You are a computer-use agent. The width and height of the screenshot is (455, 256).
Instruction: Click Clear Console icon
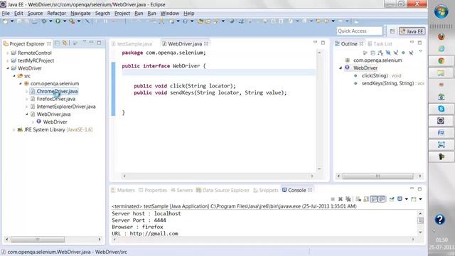point(358,199)
